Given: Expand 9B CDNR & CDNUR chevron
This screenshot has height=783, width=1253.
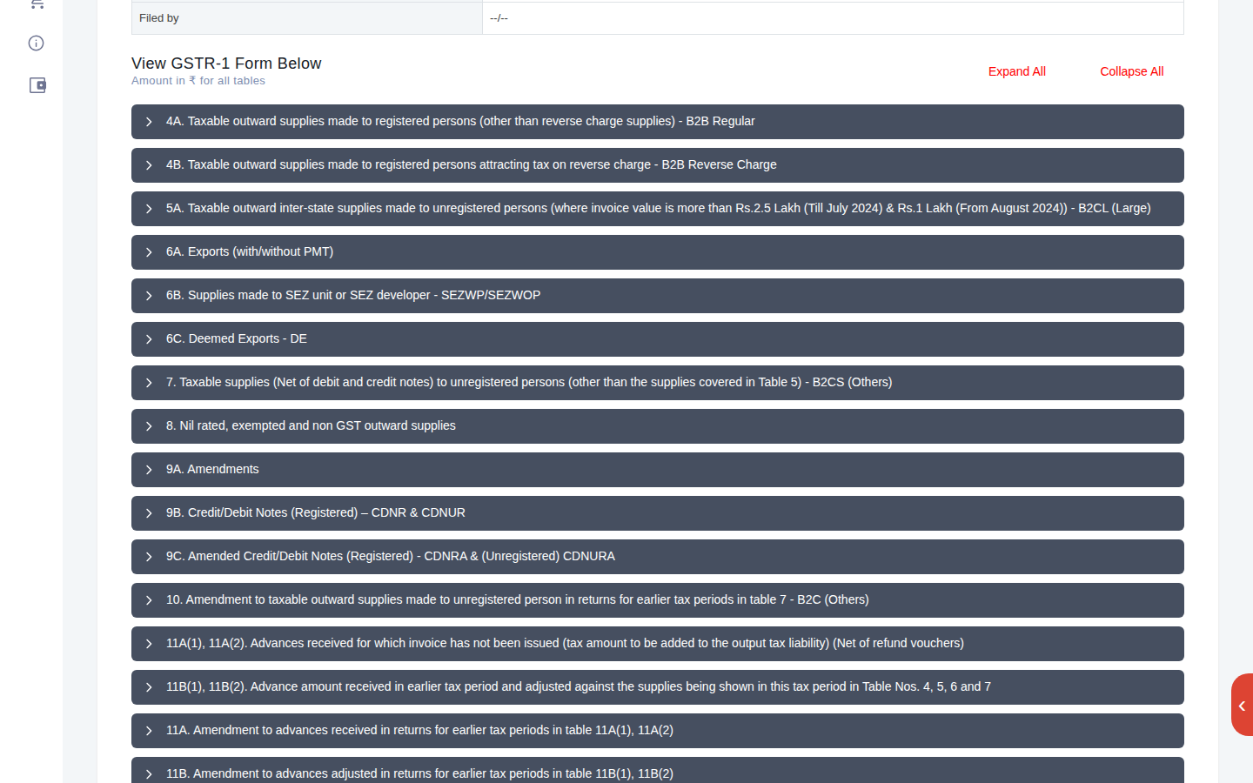Looking at the screenshot, I should click(149, 513).
